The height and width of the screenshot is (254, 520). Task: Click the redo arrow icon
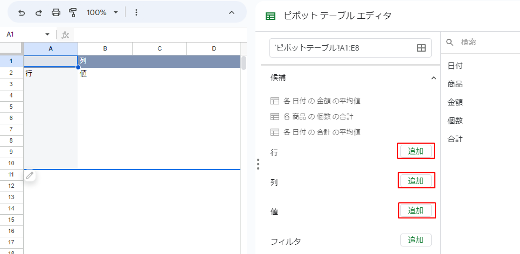click(x=38, y=12)
